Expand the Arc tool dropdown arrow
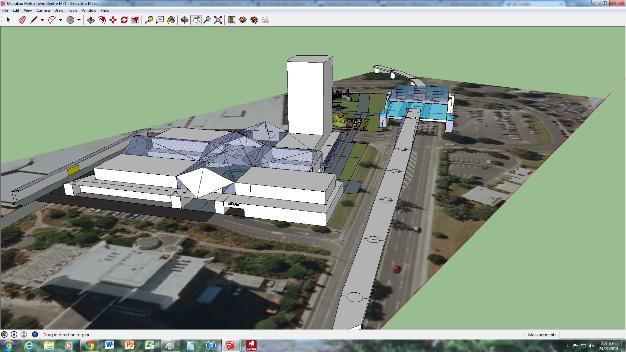Image resolution: width=626 pixels, height=352 pixels. (61, 20)
